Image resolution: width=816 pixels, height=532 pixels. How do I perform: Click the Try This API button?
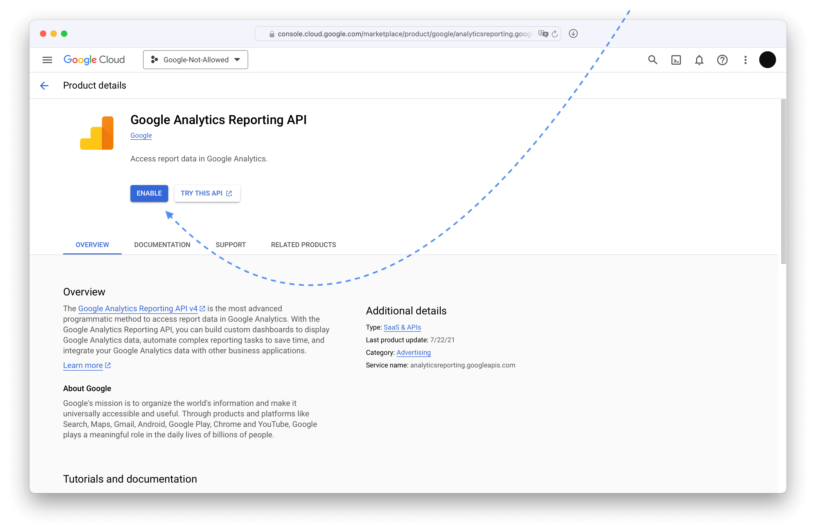[207, 193]
